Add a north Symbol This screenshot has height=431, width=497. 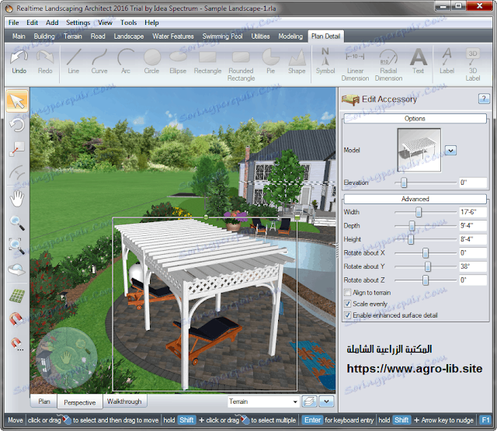pos(325,61)
